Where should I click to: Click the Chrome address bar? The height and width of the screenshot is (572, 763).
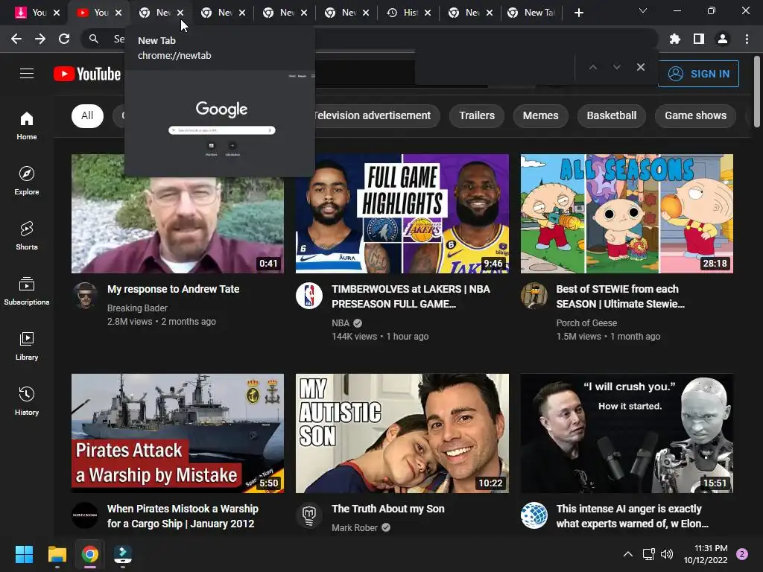370,39
